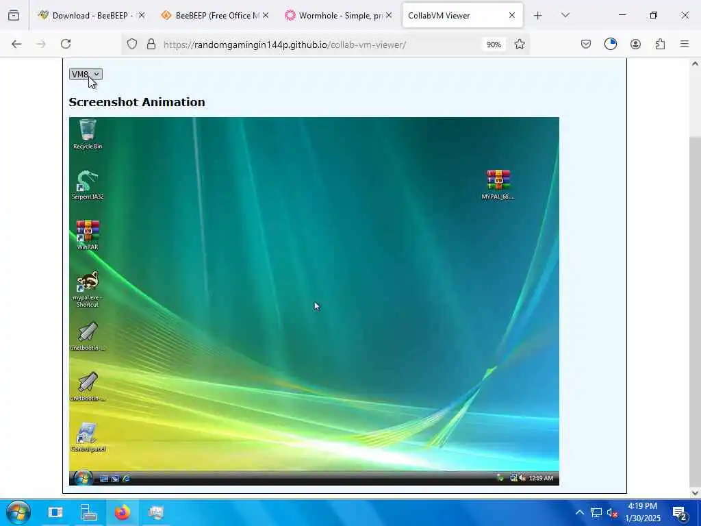Reset the 90% zoom level indicator
This screenshot has width=701, height=526.
click(494, 45)
